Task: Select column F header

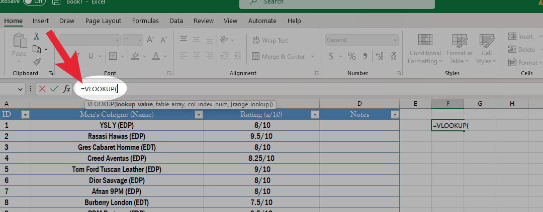Action: 448,103
